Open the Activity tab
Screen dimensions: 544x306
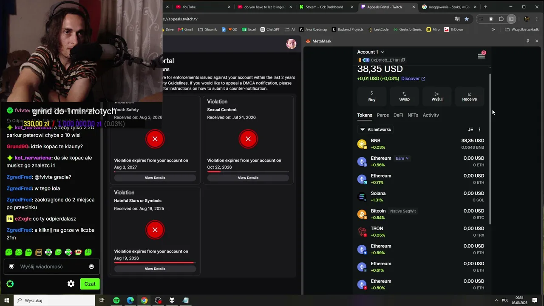[x=431, y=115]
